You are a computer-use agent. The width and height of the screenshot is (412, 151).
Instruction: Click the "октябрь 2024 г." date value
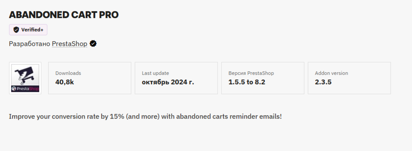point(168,82)
